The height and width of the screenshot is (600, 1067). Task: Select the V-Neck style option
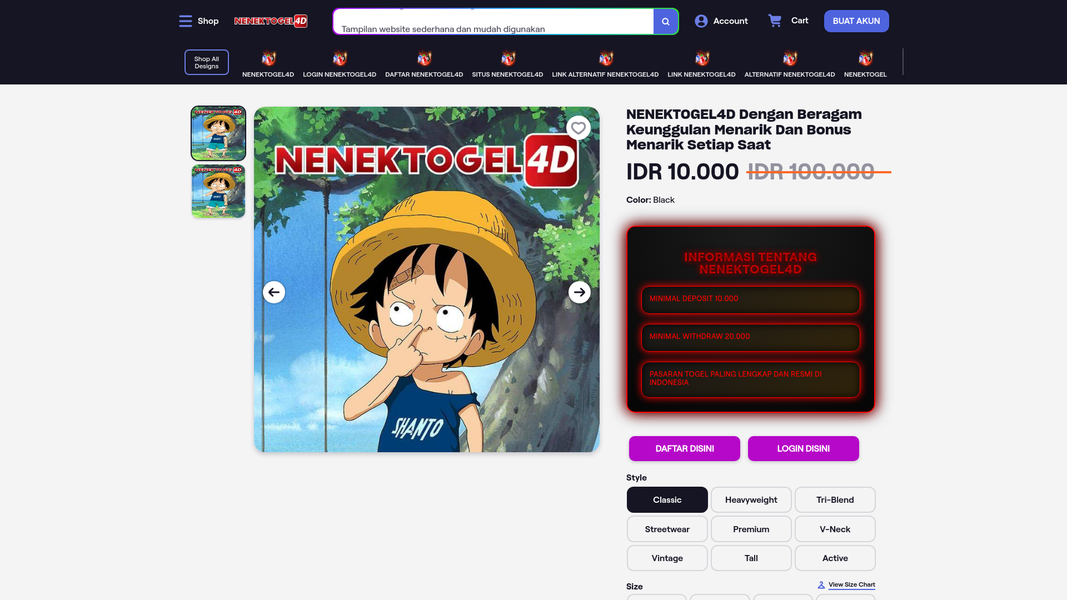[x=835, y=529]
